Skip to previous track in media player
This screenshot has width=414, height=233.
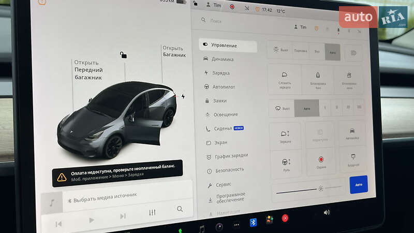58,224
